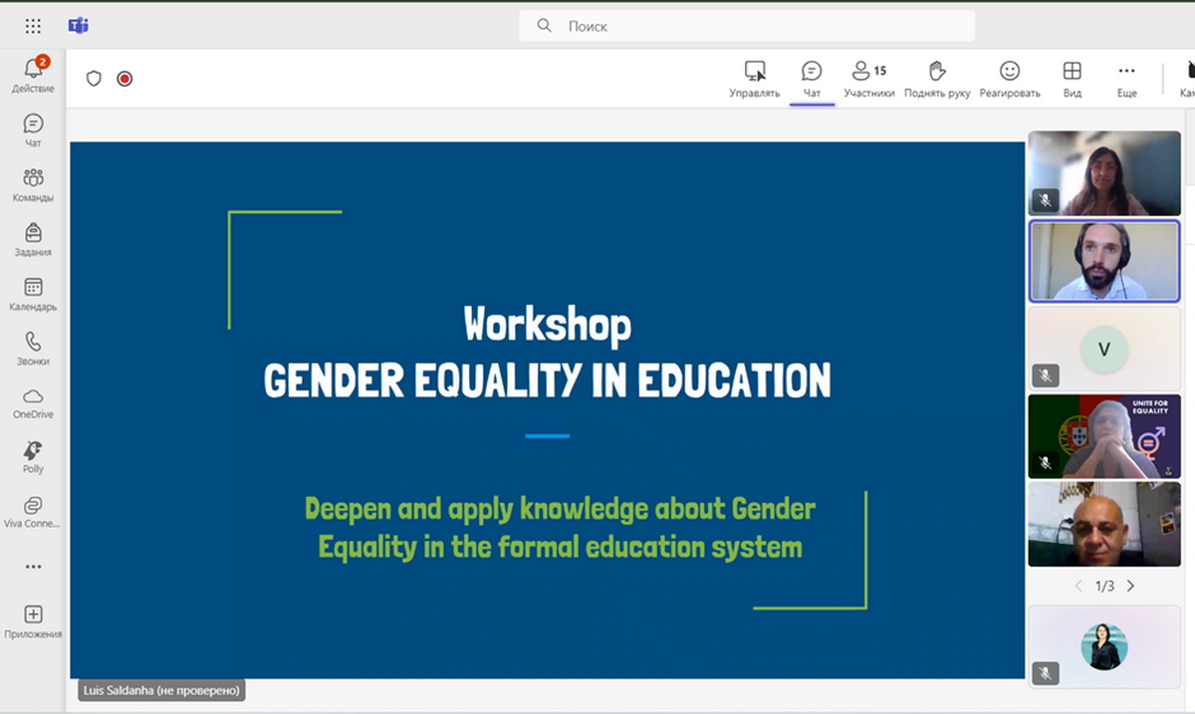Open the Polly app
Viewport: 1195px width, 714px height.
33,456
